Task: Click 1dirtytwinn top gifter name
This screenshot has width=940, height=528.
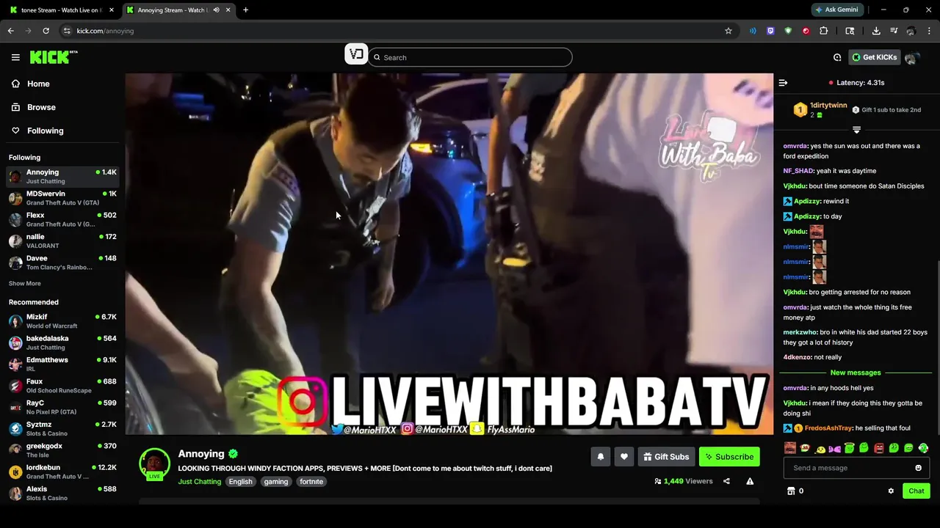Action: [828, 106]
